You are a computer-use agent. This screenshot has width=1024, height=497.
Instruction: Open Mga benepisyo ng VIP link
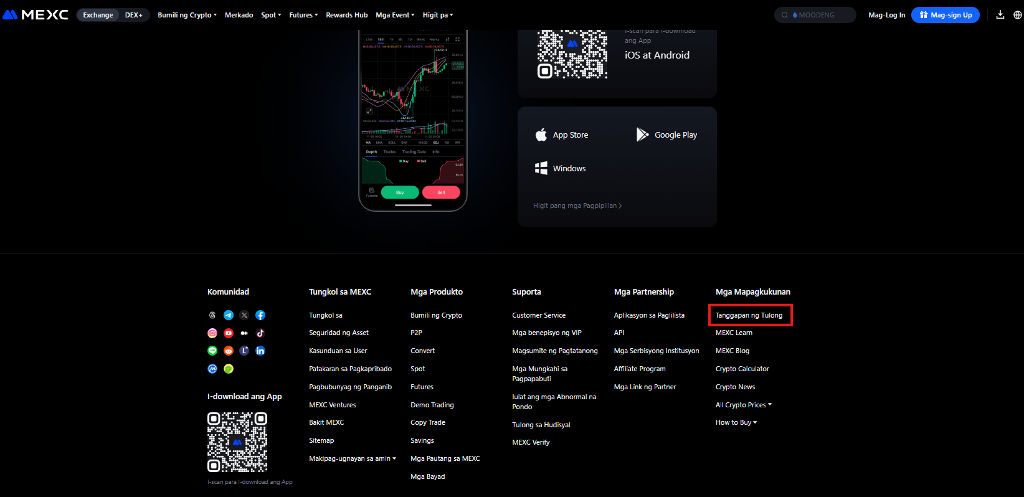547,333
